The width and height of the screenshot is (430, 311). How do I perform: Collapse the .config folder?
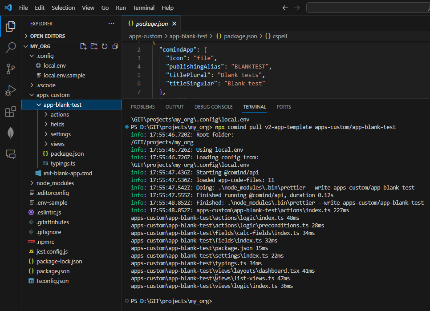(x=32, y=56)
